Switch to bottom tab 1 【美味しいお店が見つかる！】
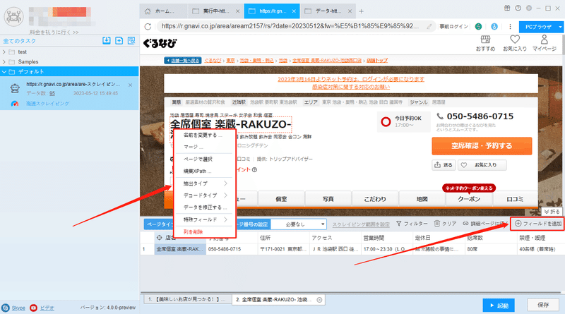 click(187, 300)
